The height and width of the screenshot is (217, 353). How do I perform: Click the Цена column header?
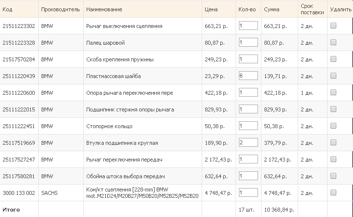click(211, 9)
